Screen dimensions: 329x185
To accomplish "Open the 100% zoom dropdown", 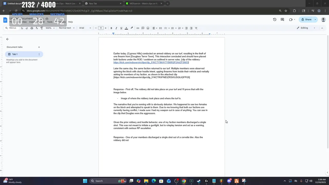I will tap(50, 28).
